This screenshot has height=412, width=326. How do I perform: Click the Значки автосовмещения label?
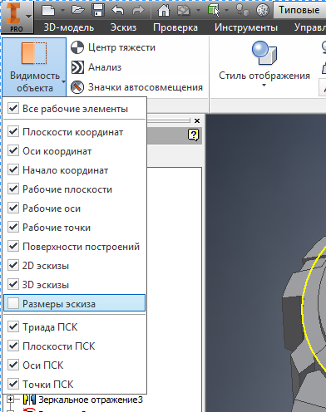(146, 87)
